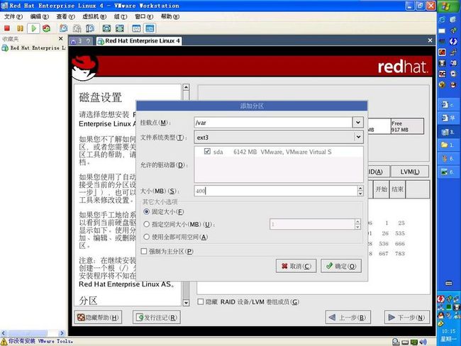Screen dimensions: 461x346
Task: Select 使用全部可用空间(A) radio button
Action: click(146, 237)
